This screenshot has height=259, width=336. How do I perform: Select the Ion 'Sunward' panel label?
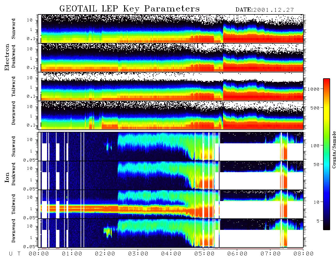(14, 147)
